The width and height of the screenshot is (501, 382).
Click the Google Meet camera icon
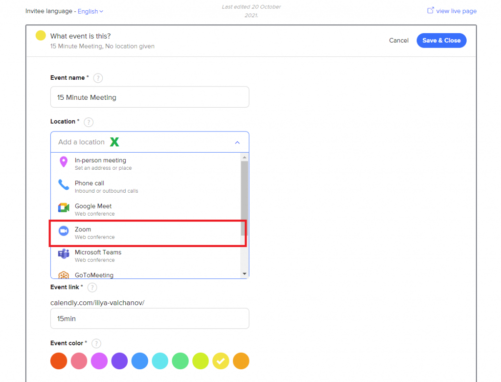[64, 207]
